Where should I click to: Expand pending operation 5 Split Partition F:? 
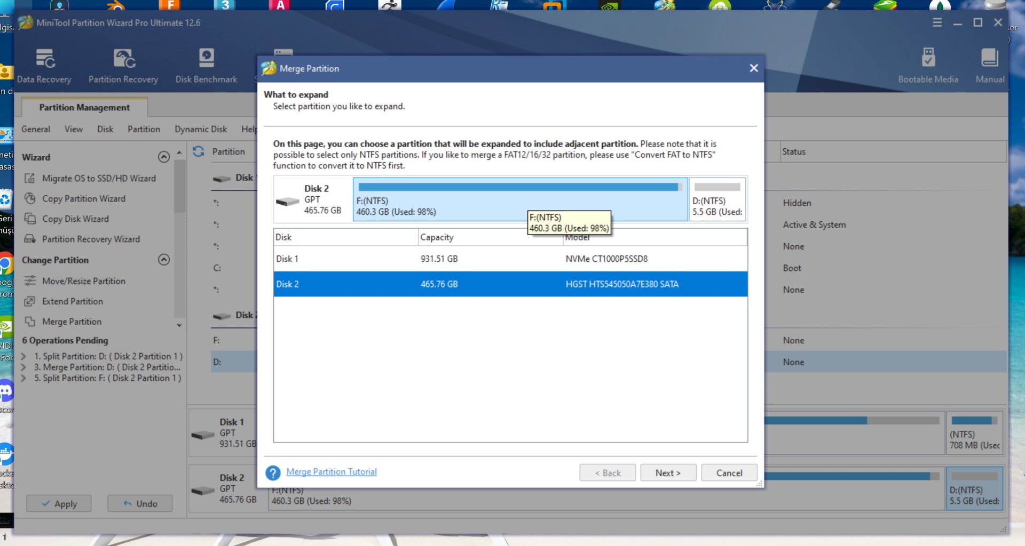point(23,378)
